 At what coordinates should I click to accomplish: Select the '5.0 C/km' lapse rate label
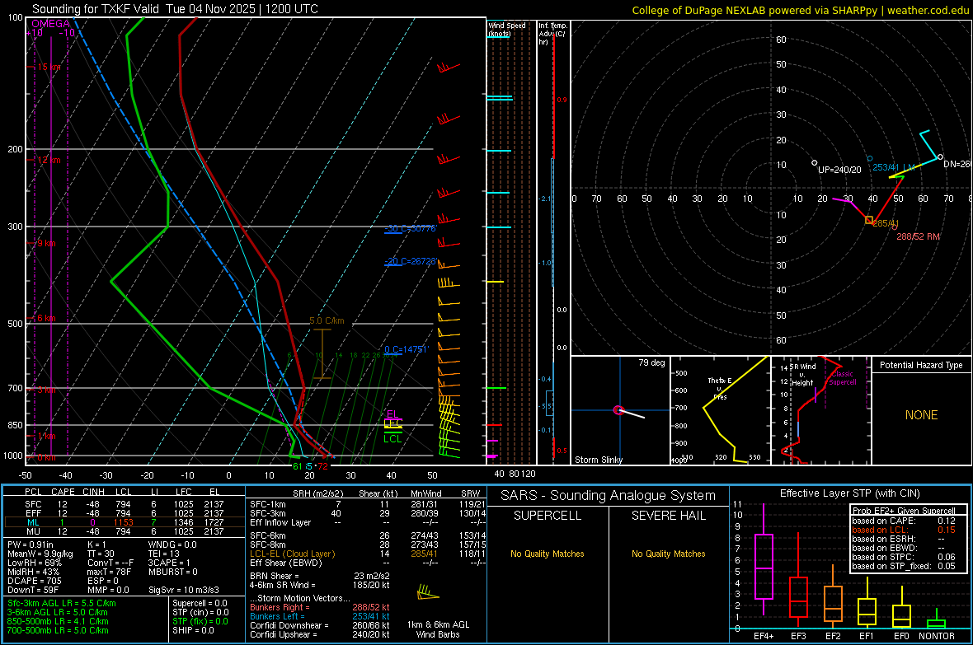point(327,320)
